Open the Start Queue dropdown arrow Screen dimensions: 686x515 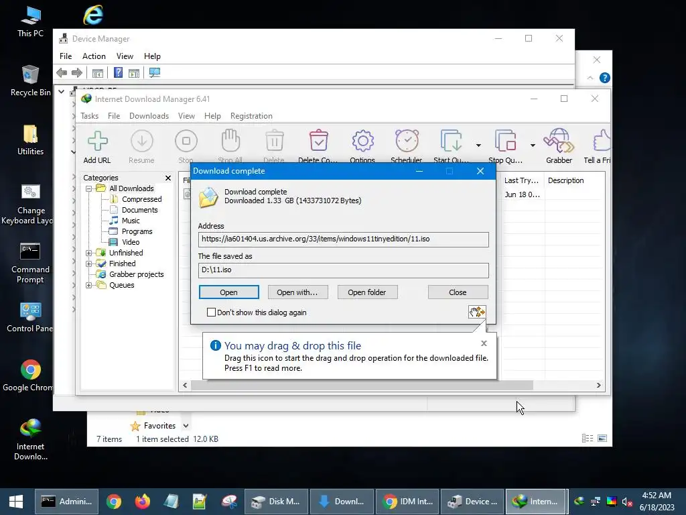click(x=478, y=145)
